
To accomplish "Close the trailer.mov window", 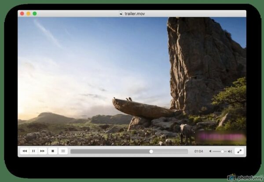I will (x=22, y=14).
